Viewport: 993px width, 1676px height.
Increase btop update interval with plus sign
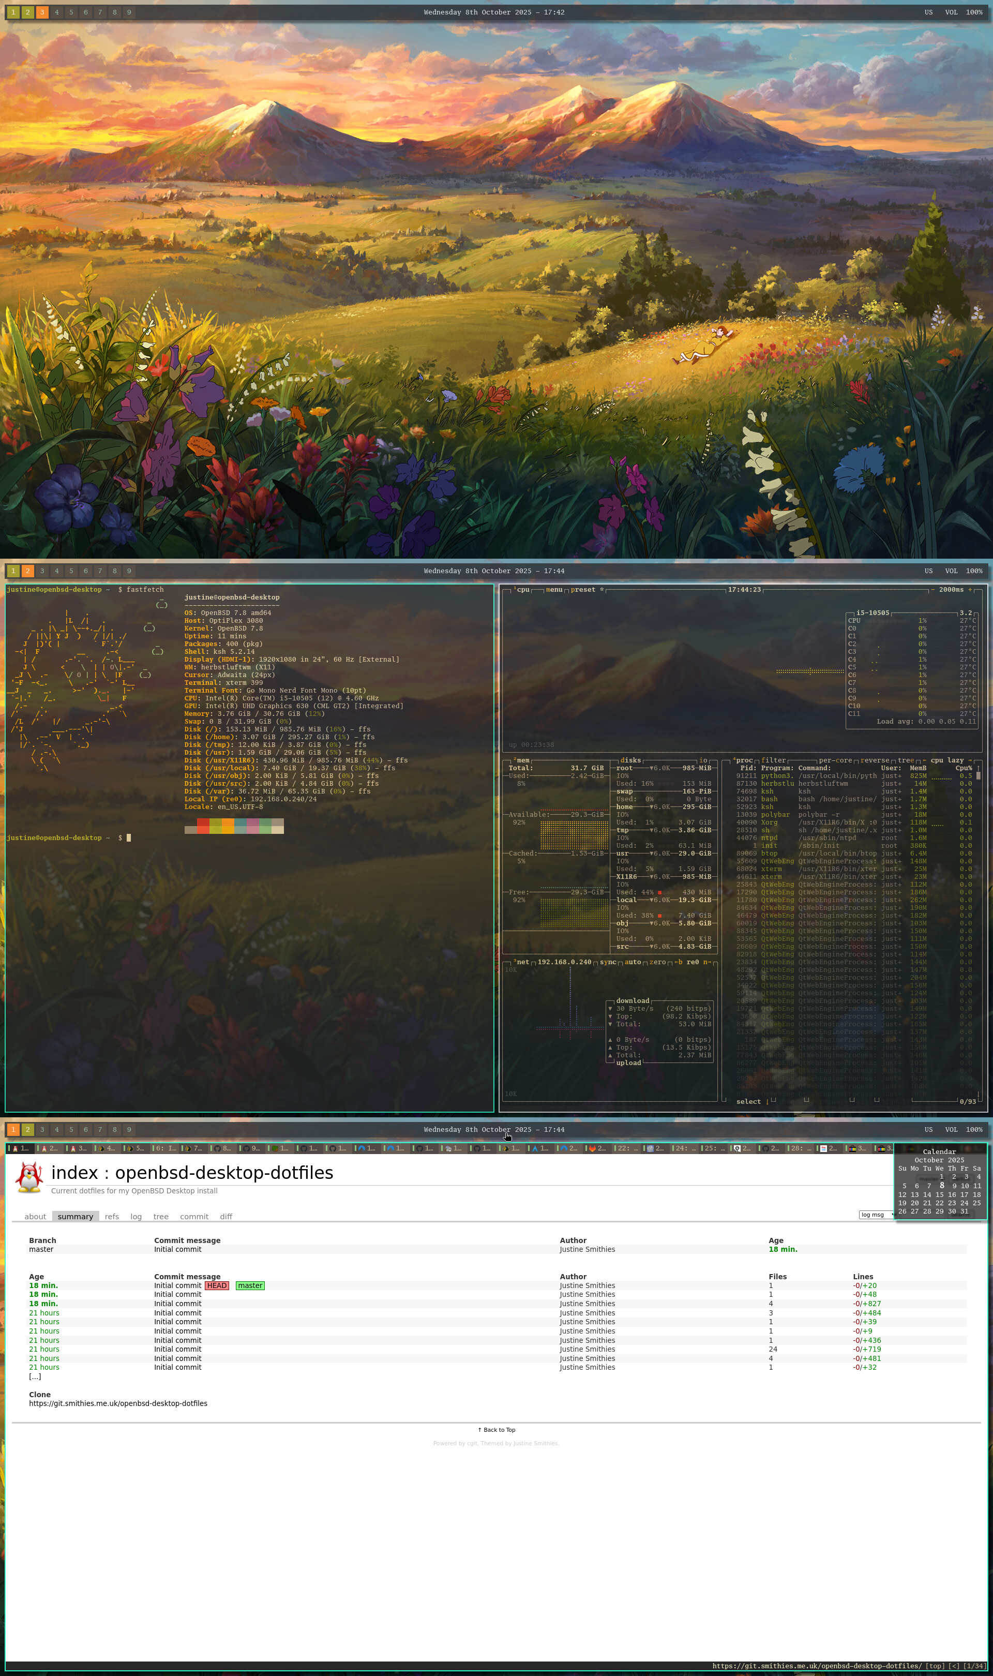[970, 589]
